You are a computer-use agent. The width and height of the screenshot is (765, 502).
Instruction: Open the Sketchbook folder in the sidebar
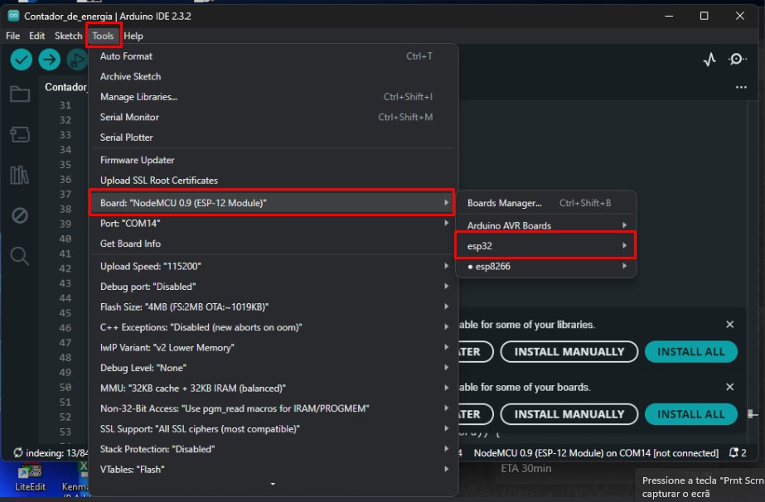pos(21,94)
